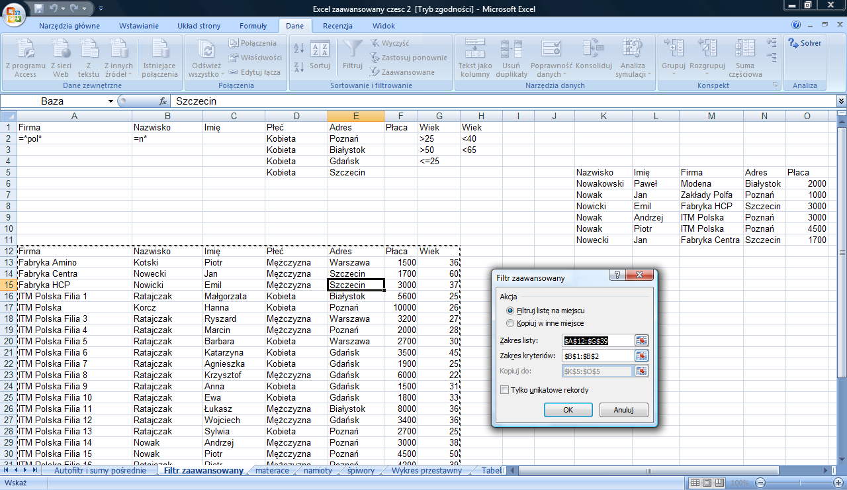The height and width of the screenshot is (490, 847).
Task: Save the workbook using the Quick Access icon
Action: point(38,9)
